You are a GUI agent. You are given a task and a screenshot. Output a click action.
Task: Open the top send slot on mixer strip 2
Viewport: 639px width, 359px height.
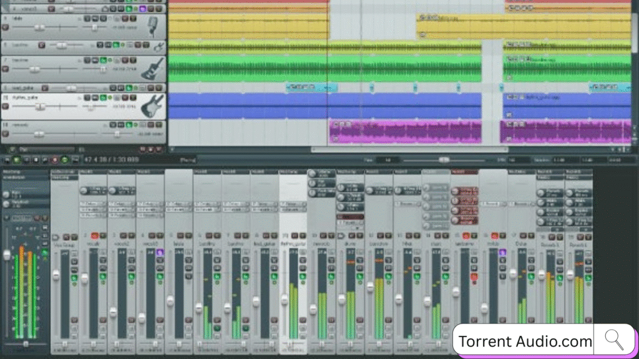pos(94,190)
